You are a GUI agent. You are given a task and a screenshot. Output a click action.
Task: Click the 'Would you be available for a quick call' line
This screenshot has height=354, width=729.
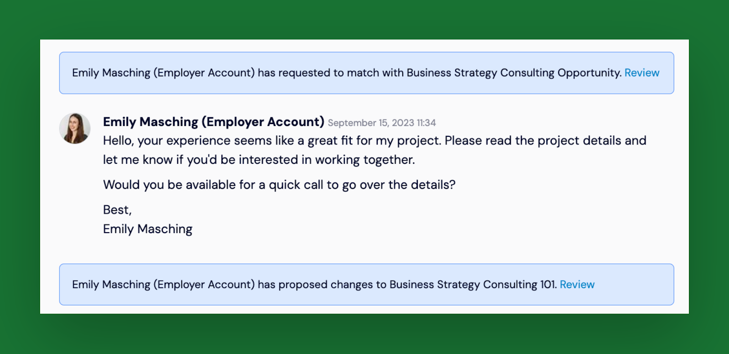(279, 185)
